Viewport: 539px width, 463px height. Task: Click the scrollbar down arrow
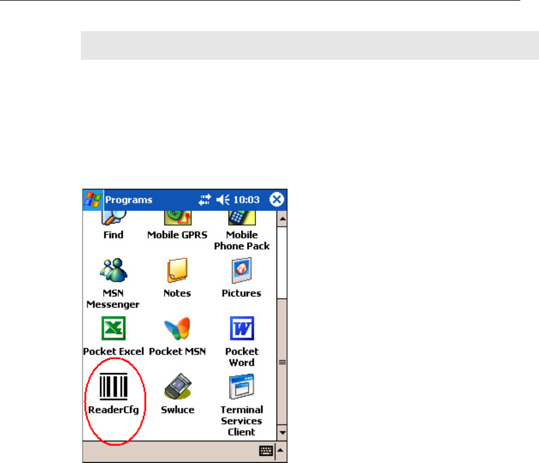click(282, 433)
